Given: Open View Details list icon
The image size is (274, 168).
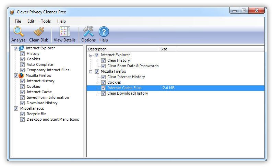Looking at the screenshot, I should 65,32.
